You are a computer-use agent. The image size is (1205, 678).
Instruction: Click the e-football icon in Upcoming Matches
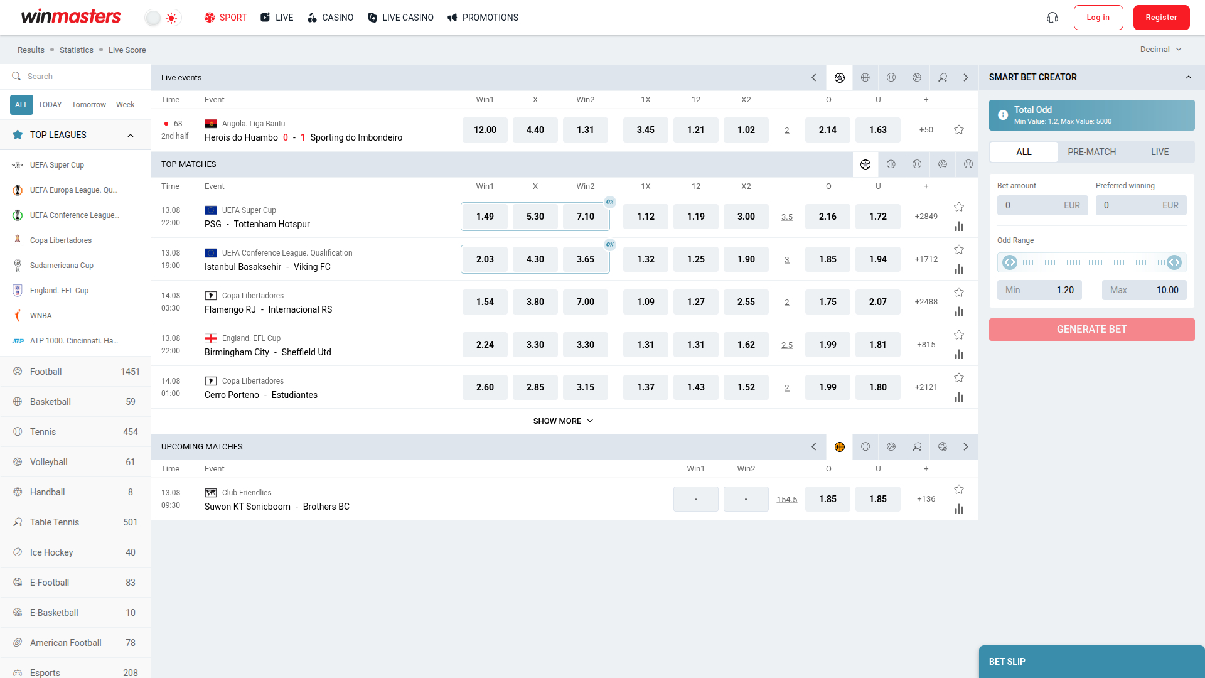pos(943,447)
